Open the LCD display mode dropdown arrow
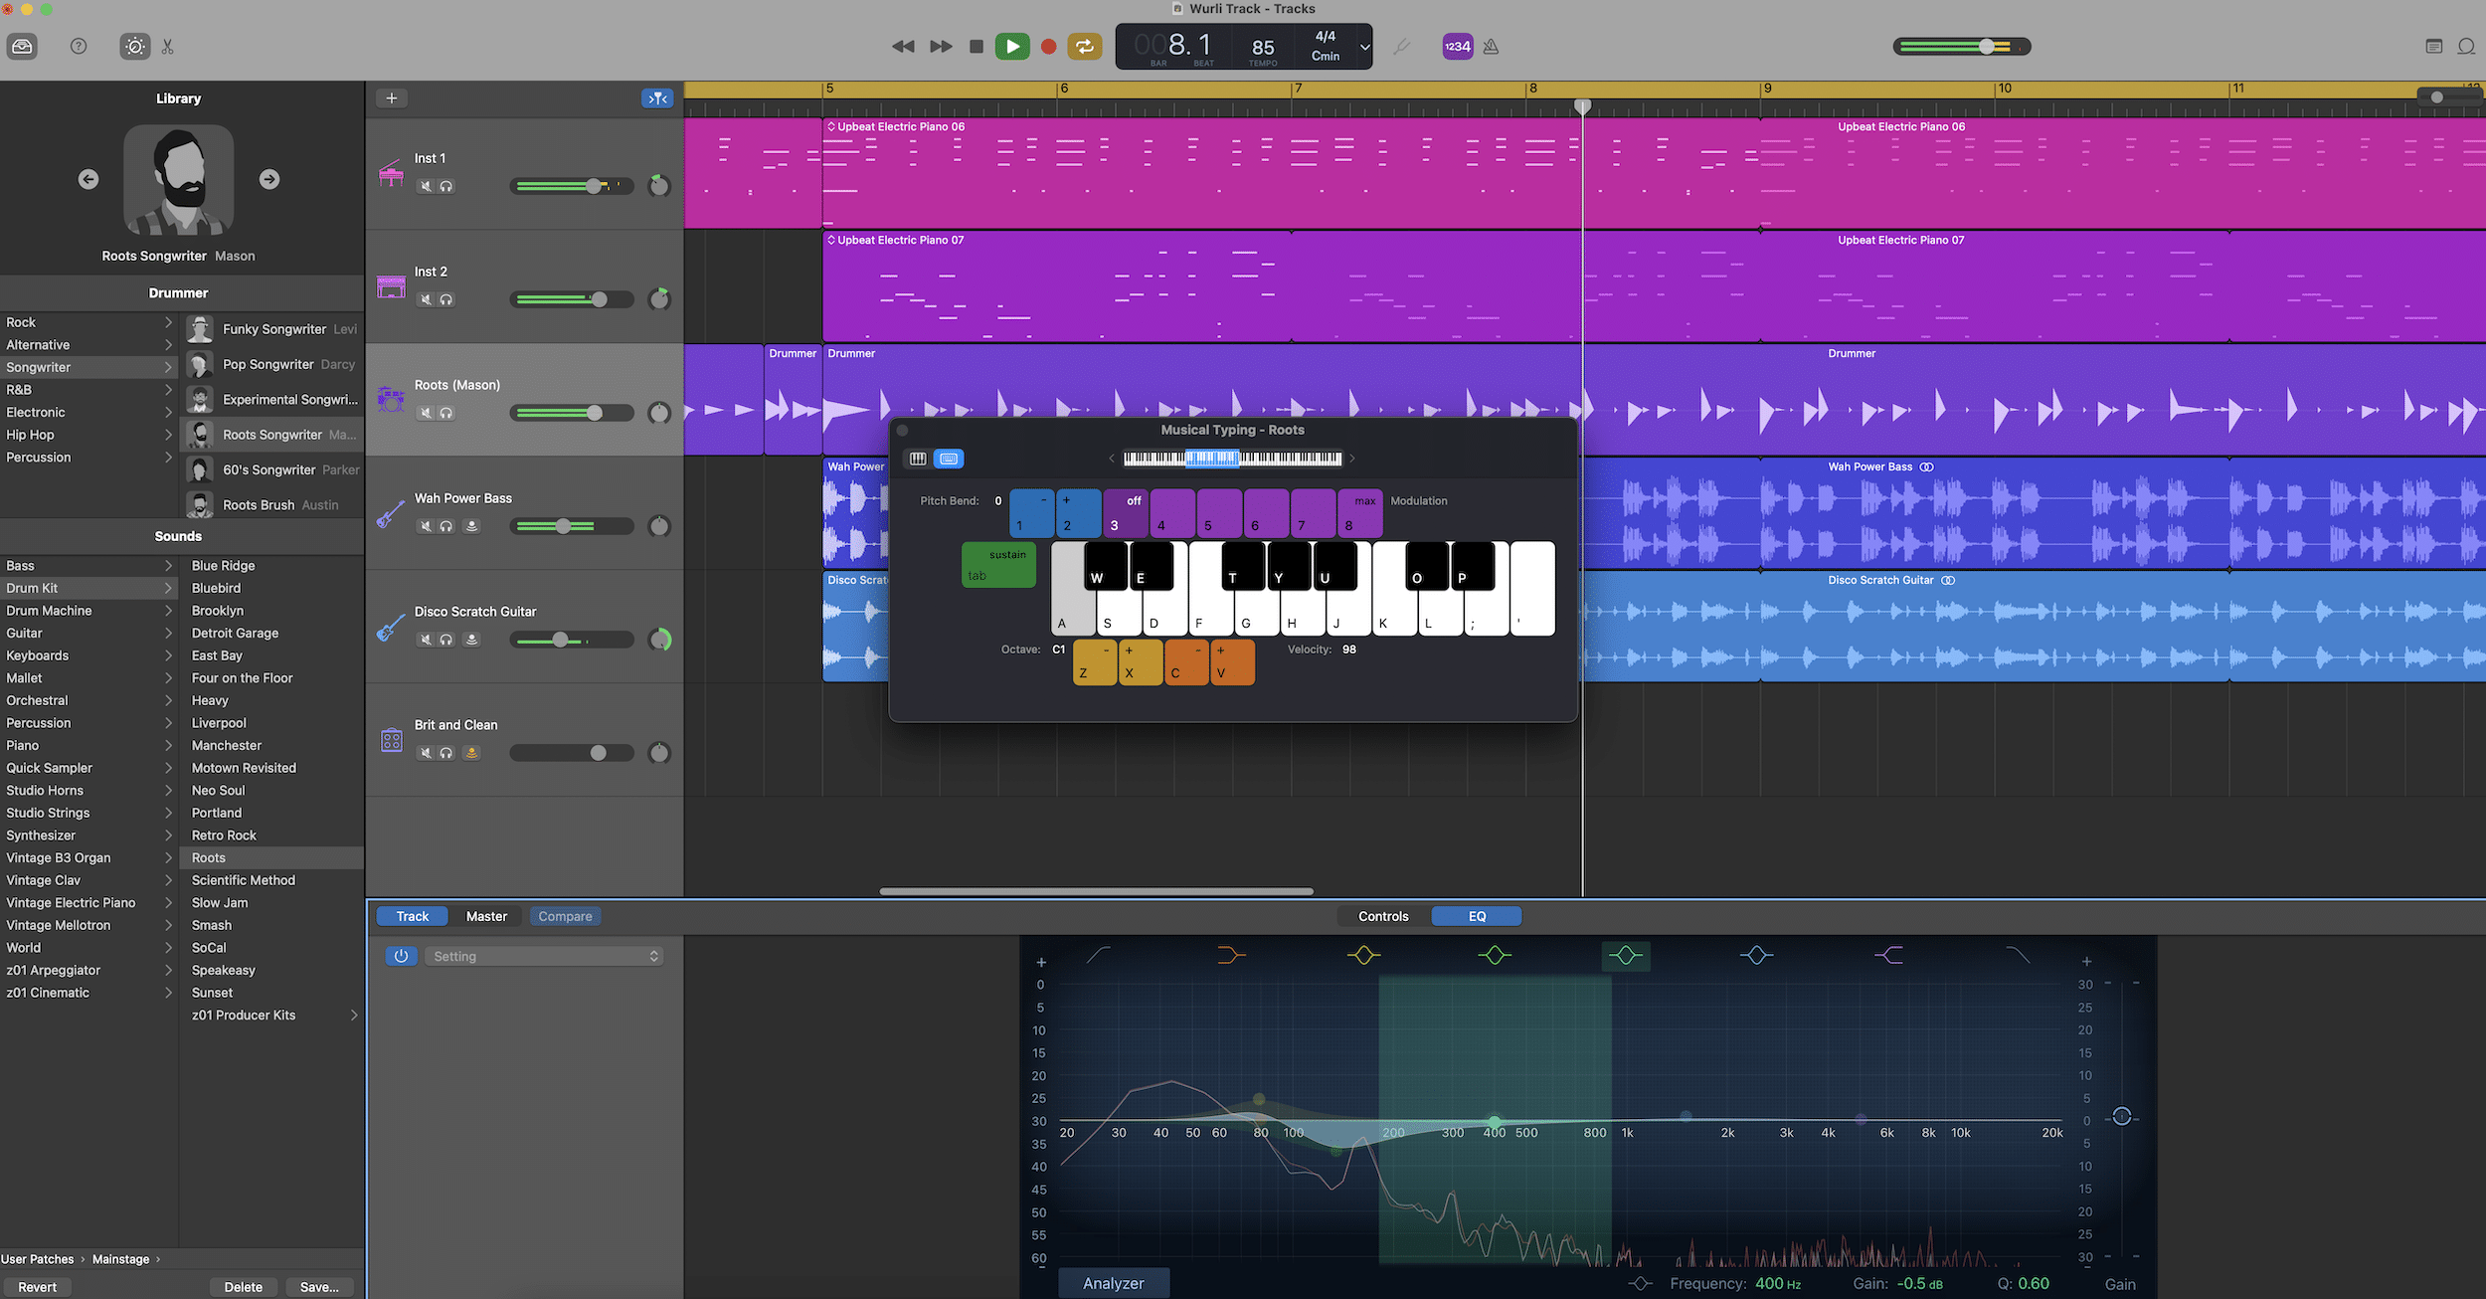 click(x=1364, y=47)
